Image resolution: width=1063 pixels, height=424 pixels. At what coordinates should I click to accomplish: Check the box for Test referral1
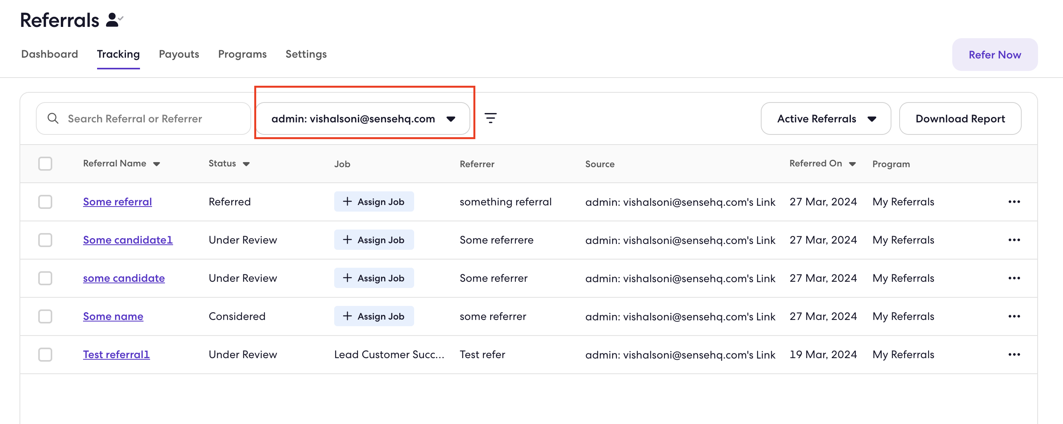(45, 354)
